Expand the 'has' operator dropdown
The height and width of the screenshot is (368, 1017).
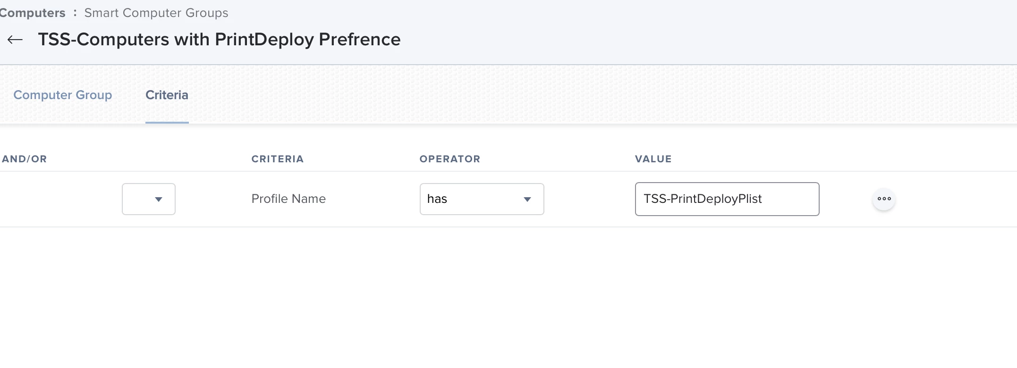tap(482, 199)
